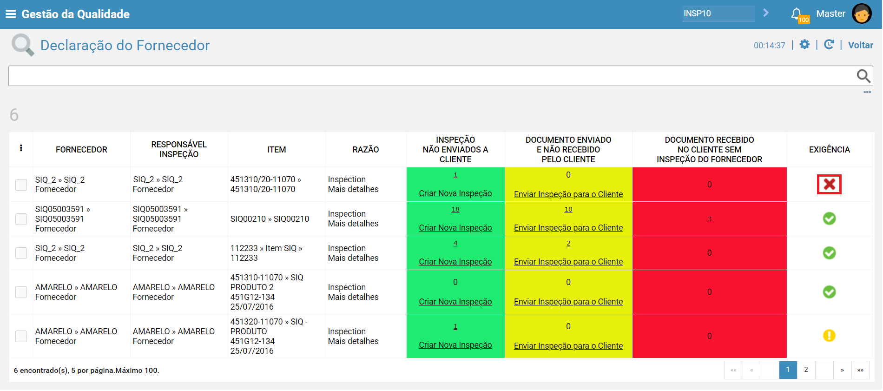
Task: Click Criar Nova Inspeção for SIQ00210
Action: pos(455,228)
